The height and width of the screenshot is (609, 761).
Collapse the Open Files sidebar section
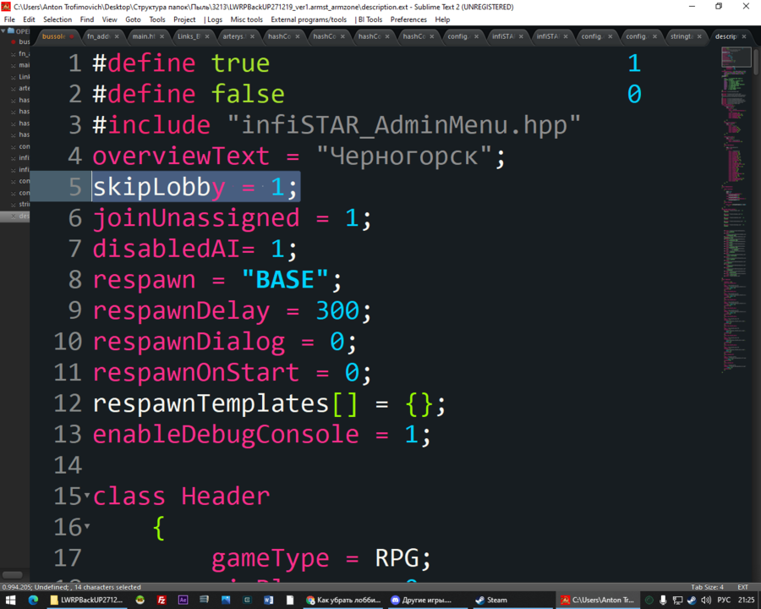(x=3, y=31)
